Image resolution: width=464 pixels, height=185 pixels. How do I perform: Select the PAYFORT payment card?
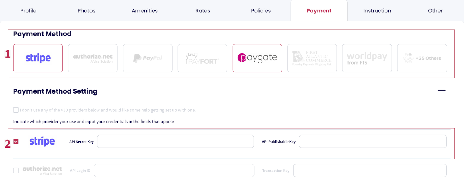[x=202, y=58]
